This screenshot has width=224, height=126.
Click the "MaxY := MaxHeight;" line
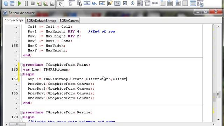click(x=48, y=50)
